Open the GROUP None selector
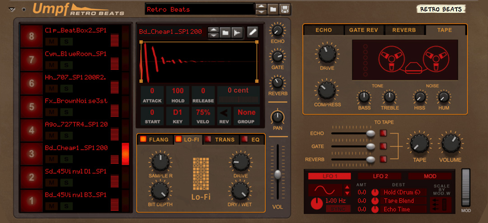Screen dimensions: 488x223 click(x=247, y=116)
